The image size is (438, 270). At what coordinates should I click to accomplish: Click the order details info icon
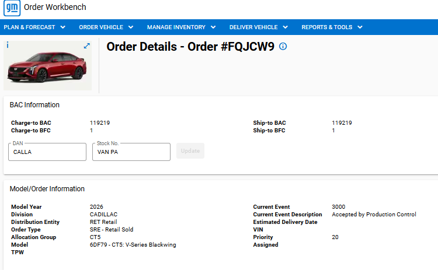[283, 47]
